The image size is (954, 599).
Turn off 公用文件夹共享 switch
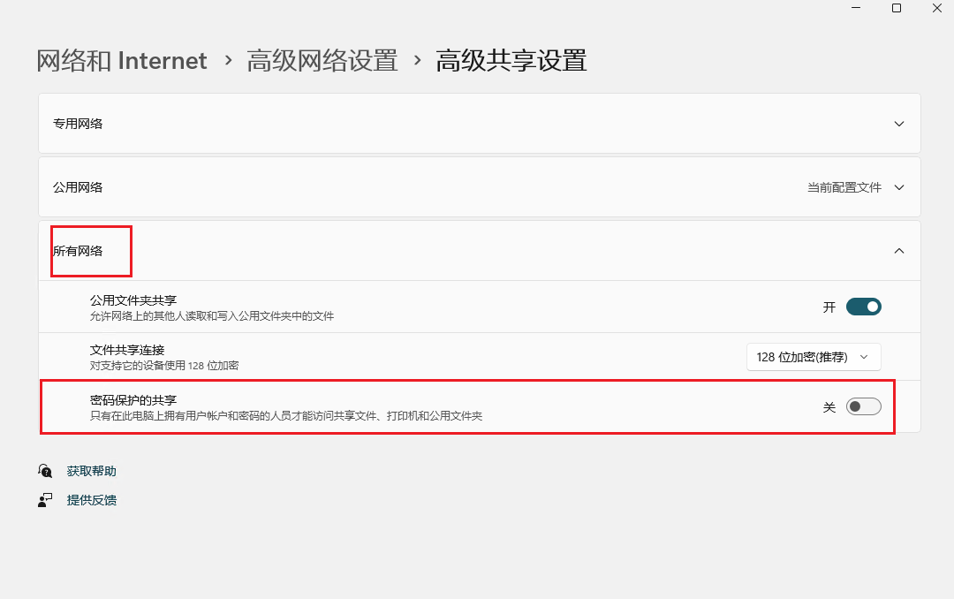pos(863,307)
